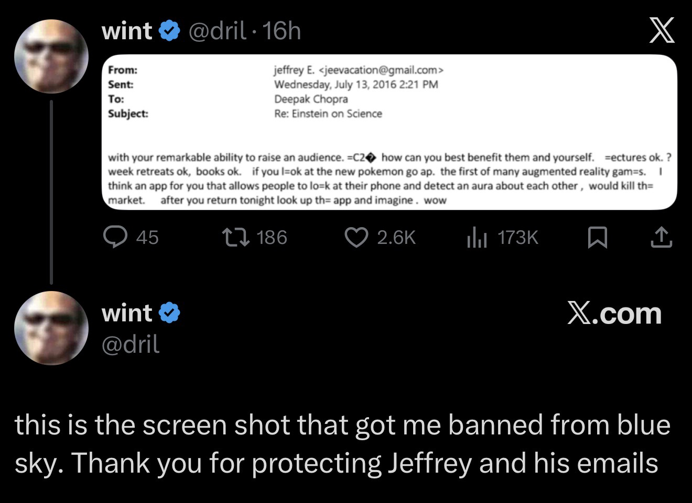
Task: Bookmark the tweet
Action: (597, 238)
